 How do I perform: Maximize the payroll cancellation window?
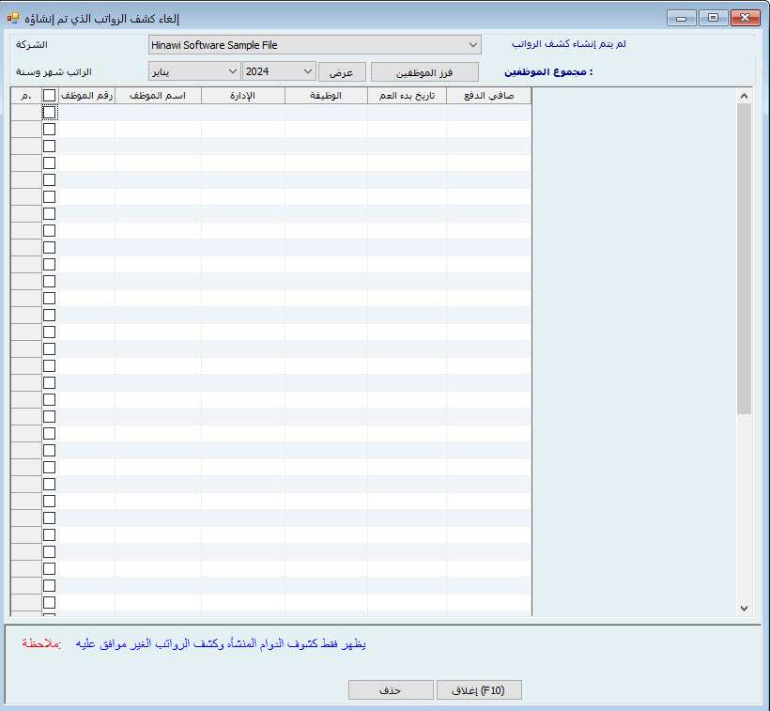(x=714, y=18)
